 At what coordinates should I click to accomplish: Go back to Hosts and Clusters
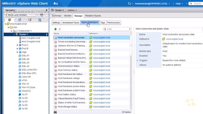(x=16, y=15)
